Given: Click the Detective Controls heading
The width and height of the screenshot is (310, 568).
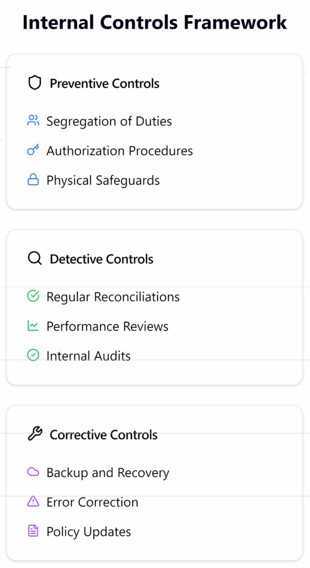Looking at the screenshot, I should point(102,259).
